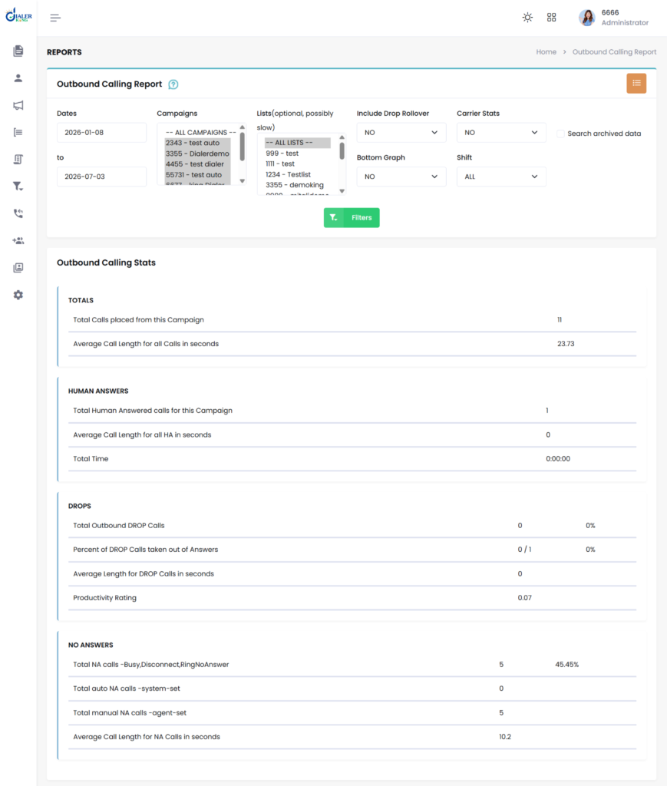This screenshot has height=786, width=667.
Task: Open the users person sidebar icon
Action: (x=18, y=78)
